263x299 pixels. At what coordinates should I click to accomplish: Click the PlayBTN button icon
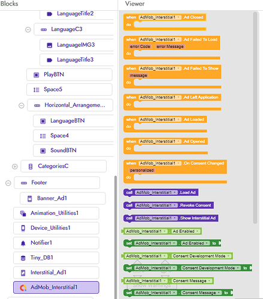point(36,75)
